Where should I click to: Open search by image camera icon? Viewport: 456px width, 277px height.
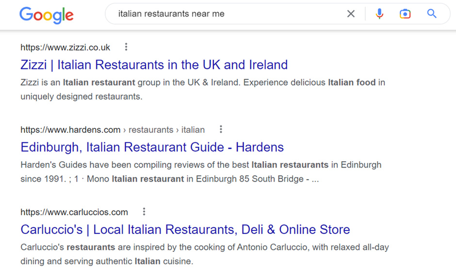[405, 14]
